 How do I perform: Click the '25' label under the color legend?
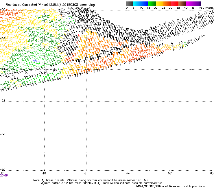[163, 8]
